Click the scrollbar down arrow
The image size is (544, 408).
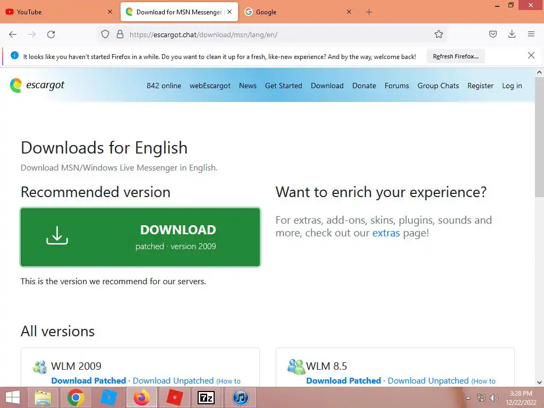(x=539, y=382)
